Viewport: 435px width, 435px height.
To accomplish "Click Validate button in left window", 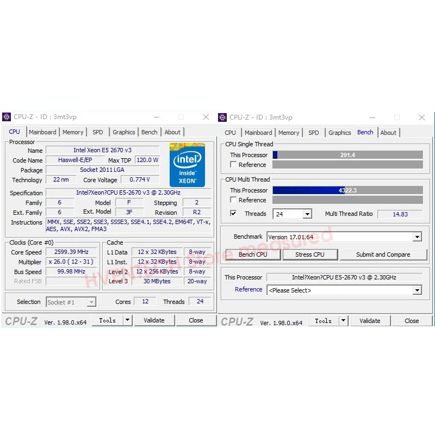I will [x=154, y=320].
